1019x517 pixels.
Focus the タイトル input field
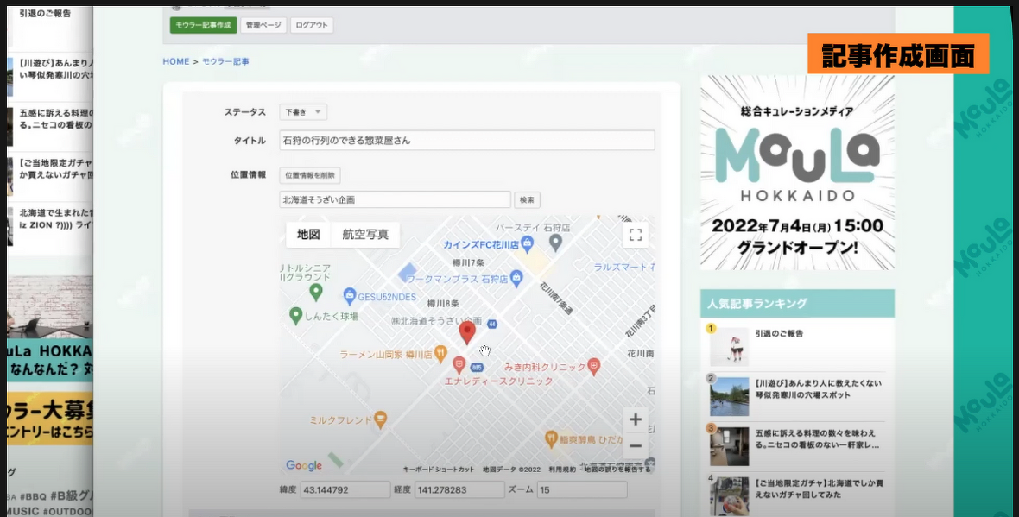[467, 141]
